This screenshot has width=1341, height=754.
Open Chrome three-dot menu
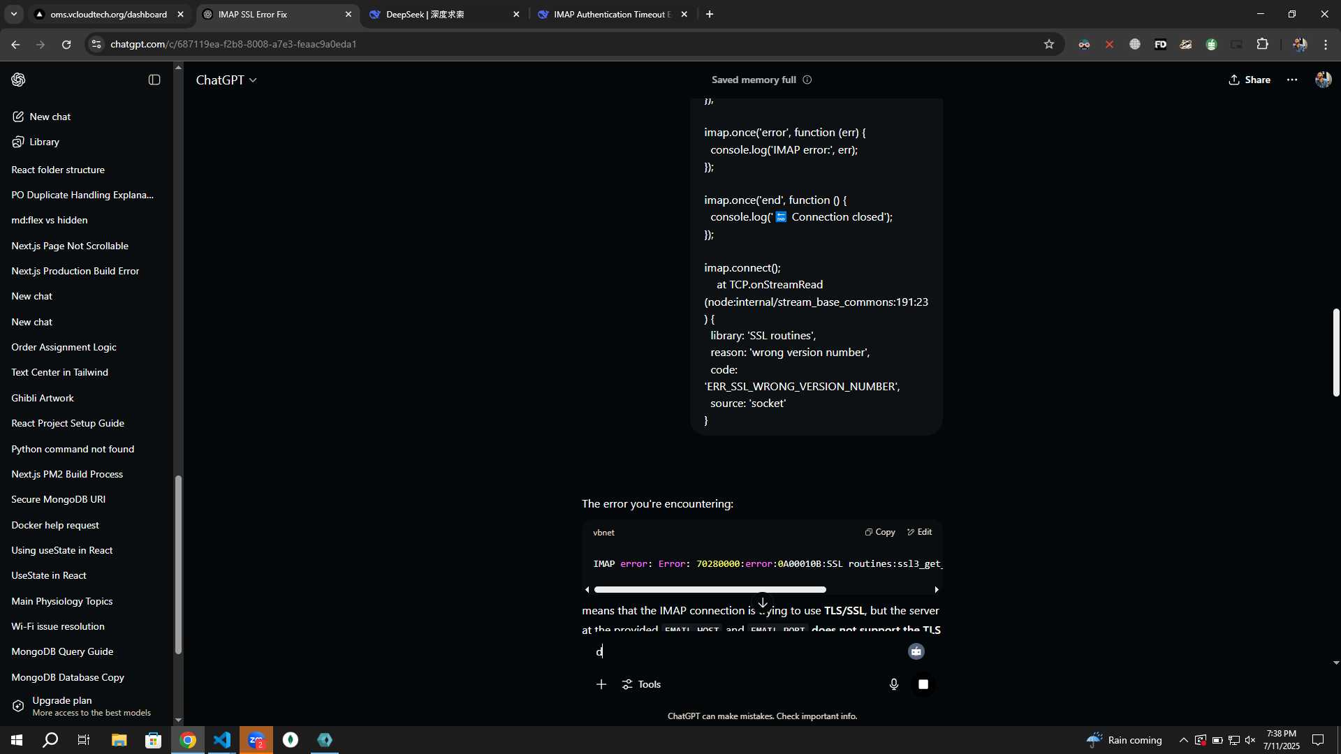[1326, 44]
